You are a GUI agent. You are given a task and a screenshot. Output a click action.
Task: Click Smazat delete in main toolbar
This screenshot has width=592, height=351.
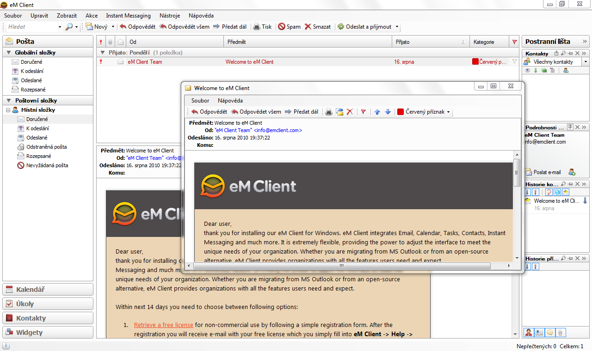pos(318,27)
